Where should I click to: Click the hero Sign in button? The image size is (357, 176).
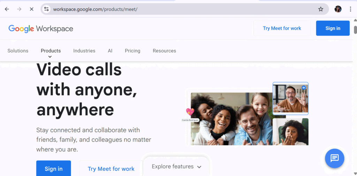[53, 168]
